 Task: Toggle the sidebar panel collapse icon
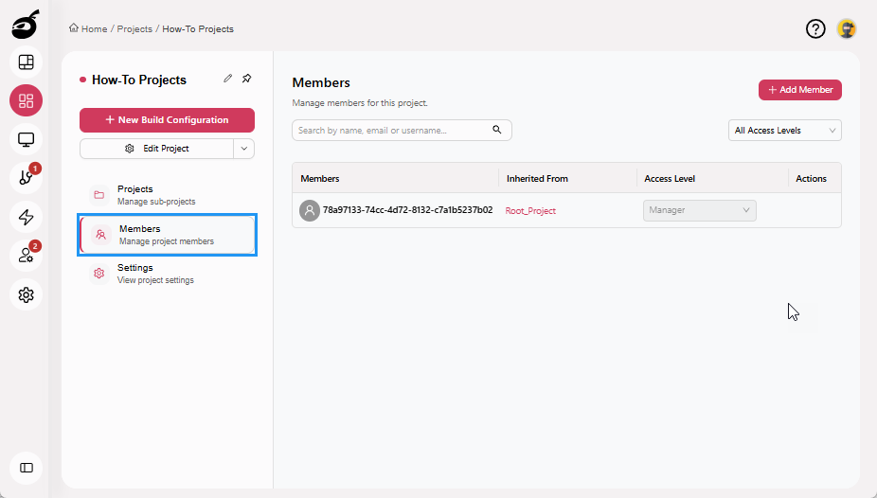(27, 468)
